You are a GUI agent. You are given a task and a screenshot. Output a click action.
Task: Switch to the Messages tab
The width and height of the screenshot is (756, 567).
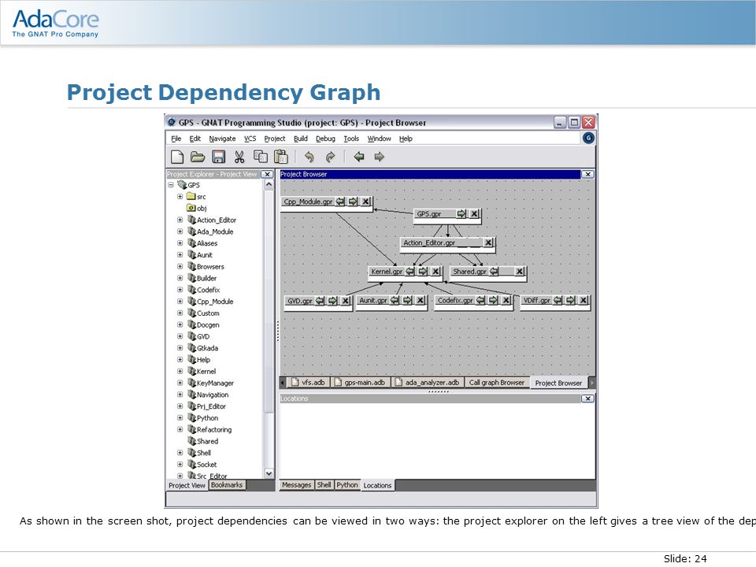(x=297, y=485)
